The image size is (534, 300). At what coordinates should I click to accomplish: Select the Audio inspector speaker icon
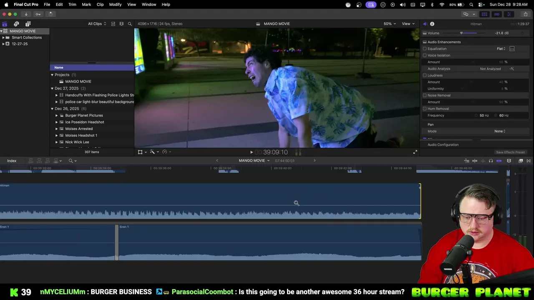[x=425, y=24]
